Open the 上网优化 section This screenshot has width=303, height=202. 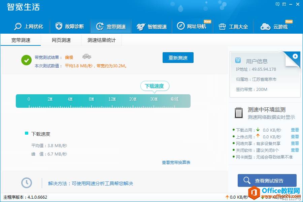point(29,26)
